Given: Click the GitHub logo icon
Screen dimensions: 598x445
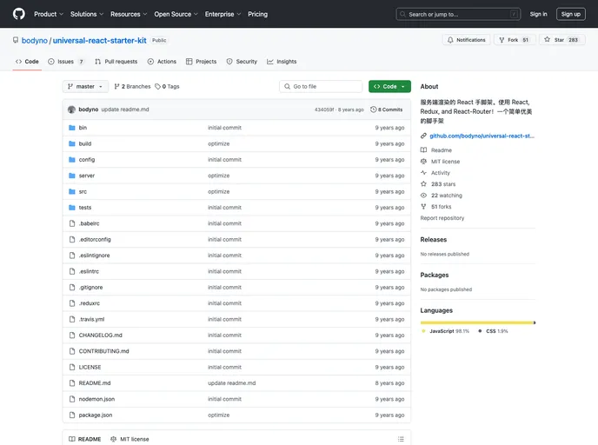Looking at the screenshot, I should [x=19, y=14].
